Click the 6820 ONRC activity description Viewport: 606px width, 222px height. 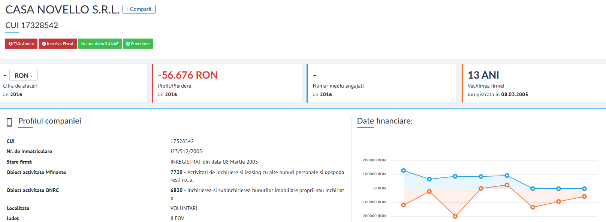[x=257, y=194]
